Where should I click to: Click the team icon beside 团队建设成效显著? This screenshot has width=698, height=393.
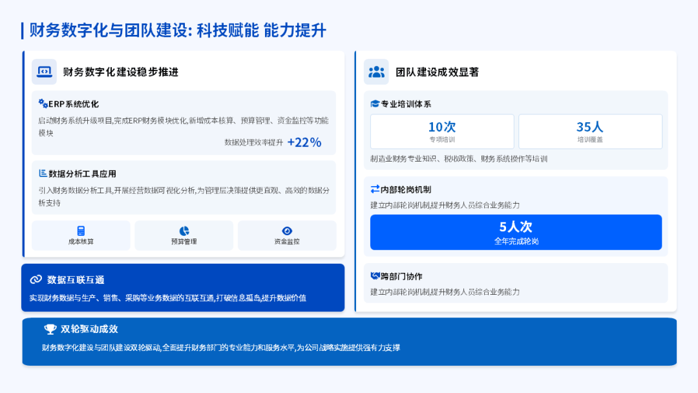coord(376,72)
